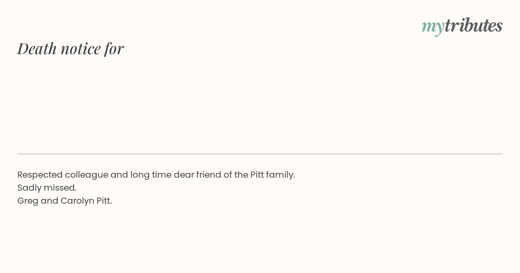
Task: Click the word "colleague" in message
Action: coord(87,175)
